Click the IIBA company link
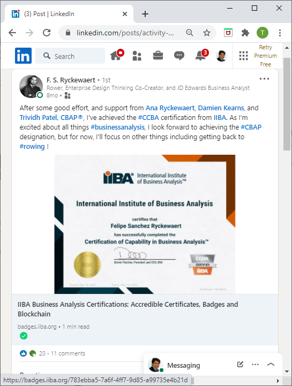The height and width of the screenshot is (386, 292). (220, 117)
